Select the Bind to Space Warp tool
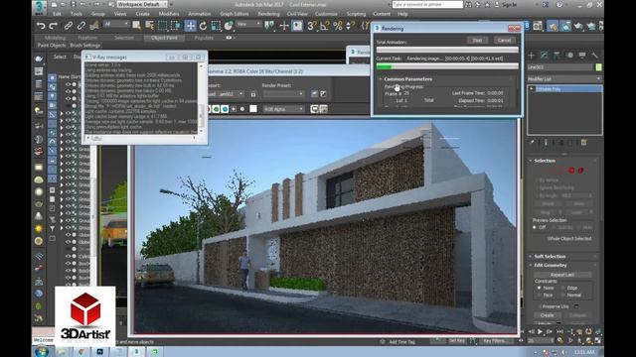This screenshot has height=357, width=636. pos(94,26)
